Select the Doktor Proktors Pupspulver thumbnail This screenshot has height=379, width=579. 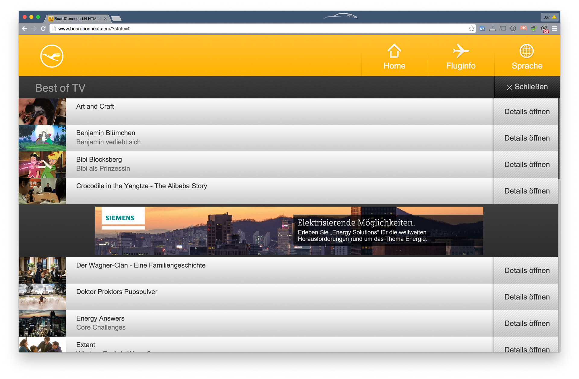(x=42, y=297)
